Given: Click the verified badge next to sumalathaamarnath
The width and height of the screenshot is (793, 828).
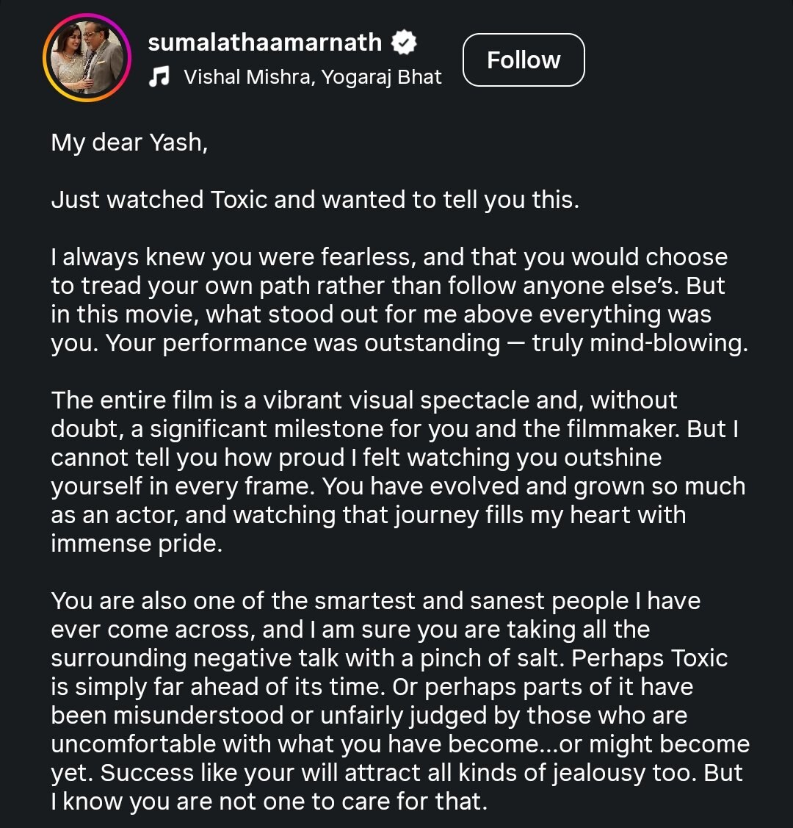Looking at the screenshot, I should [404, 43].
